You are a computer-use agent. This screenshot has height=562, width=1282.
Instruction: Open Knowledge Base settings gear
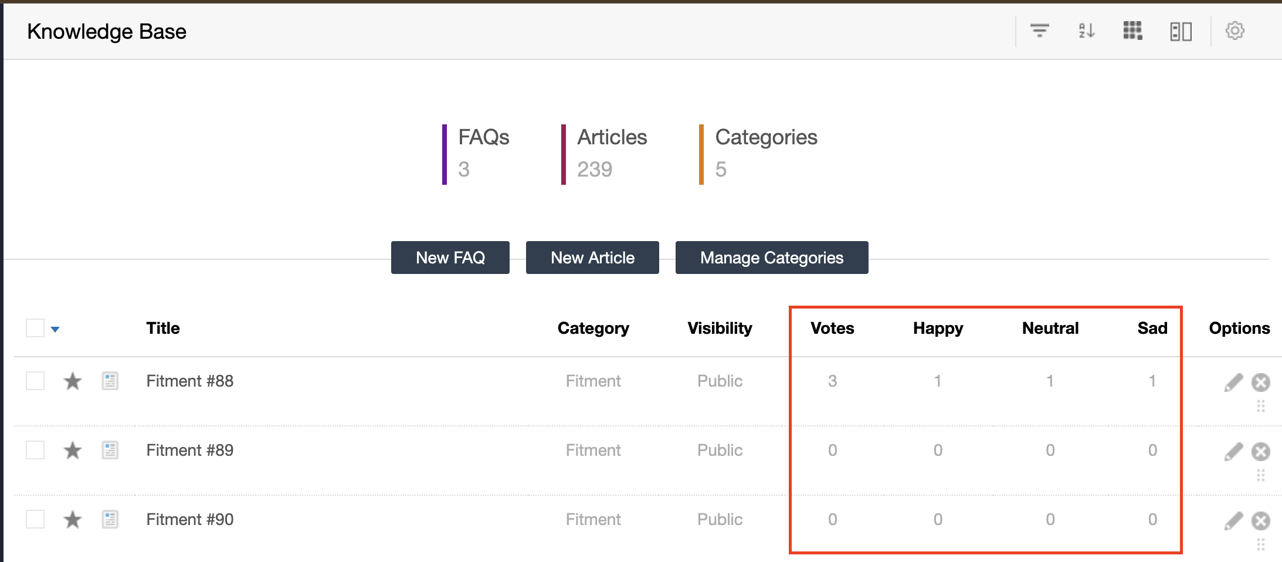1234,31
